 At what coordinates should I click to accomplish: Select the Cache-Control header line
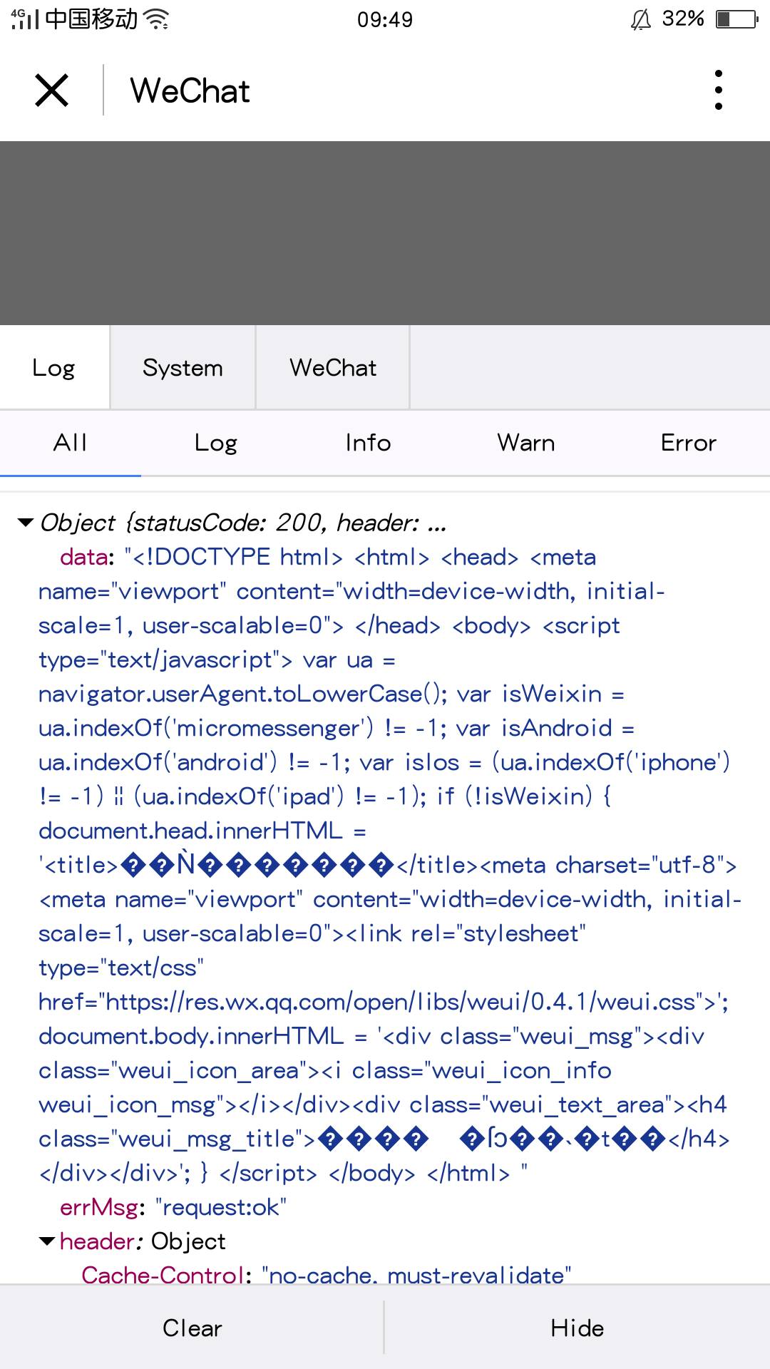(327, 1274)
